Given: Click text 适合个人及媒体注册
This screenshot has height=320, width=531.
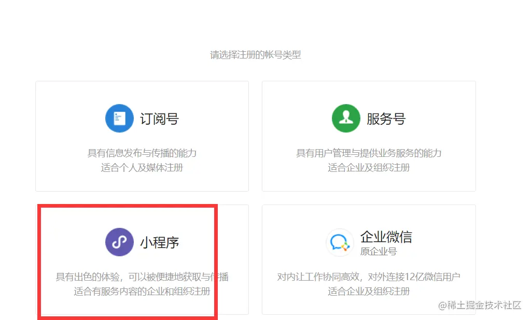Looking at the screenshot, I should [x=142, y=167].
